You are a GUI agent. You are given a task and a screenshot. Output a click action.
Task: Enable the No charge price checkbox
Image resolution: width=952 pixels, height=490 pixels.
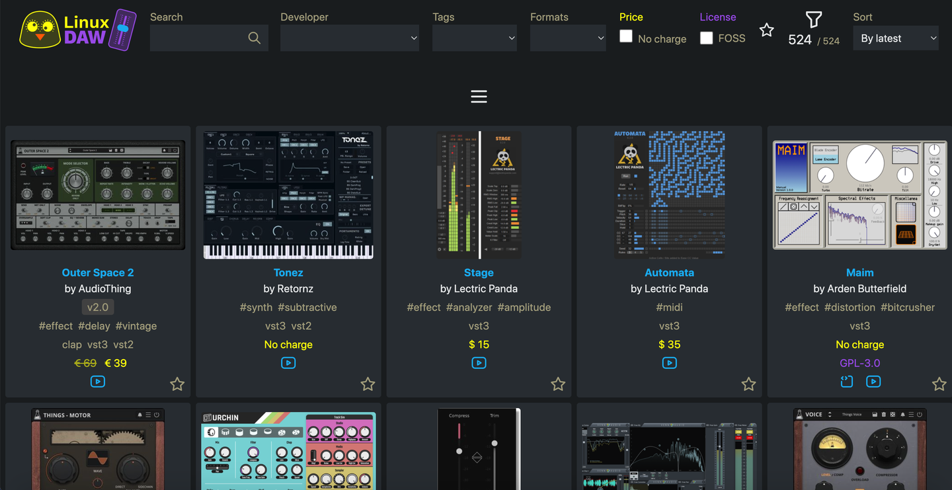pos(625,36)
